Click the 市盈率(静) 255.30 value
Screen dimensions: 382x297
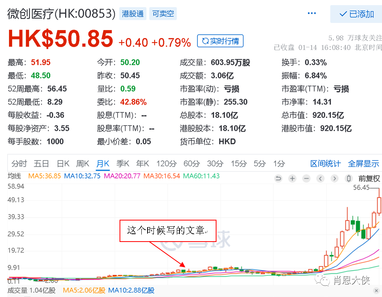pos(236,102)
